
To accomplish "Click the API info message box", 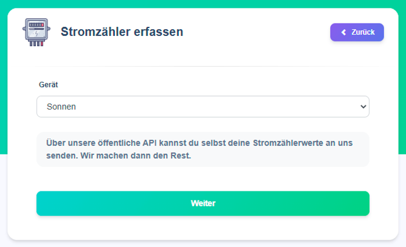I will (x=202, y=149).
